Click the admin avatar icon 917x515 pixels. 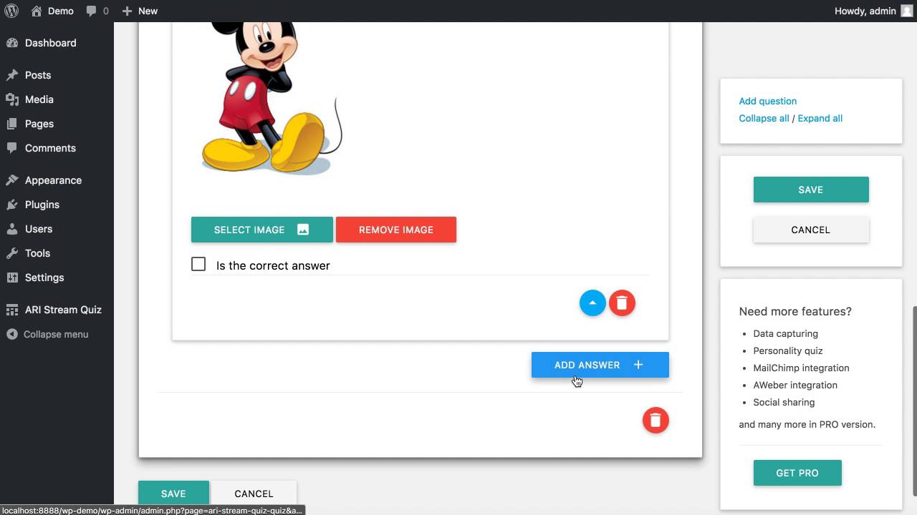pos(906,11)
